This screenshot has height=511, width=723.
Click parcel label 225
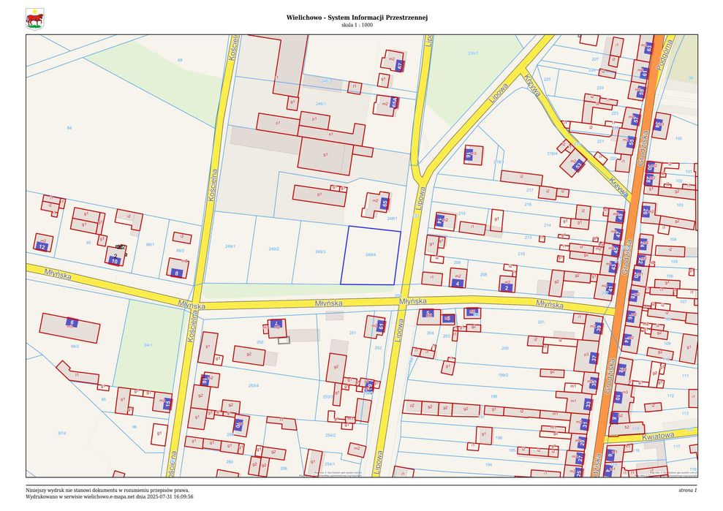pyautogui.click(x=547, y=80)
